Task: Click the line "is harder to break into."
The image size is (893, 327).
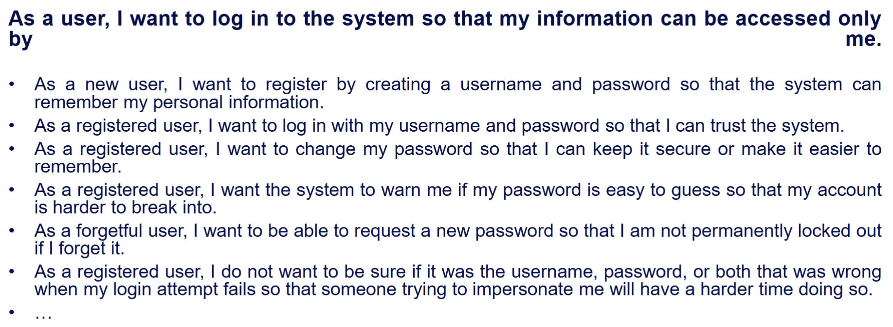Action: point(126,208)
